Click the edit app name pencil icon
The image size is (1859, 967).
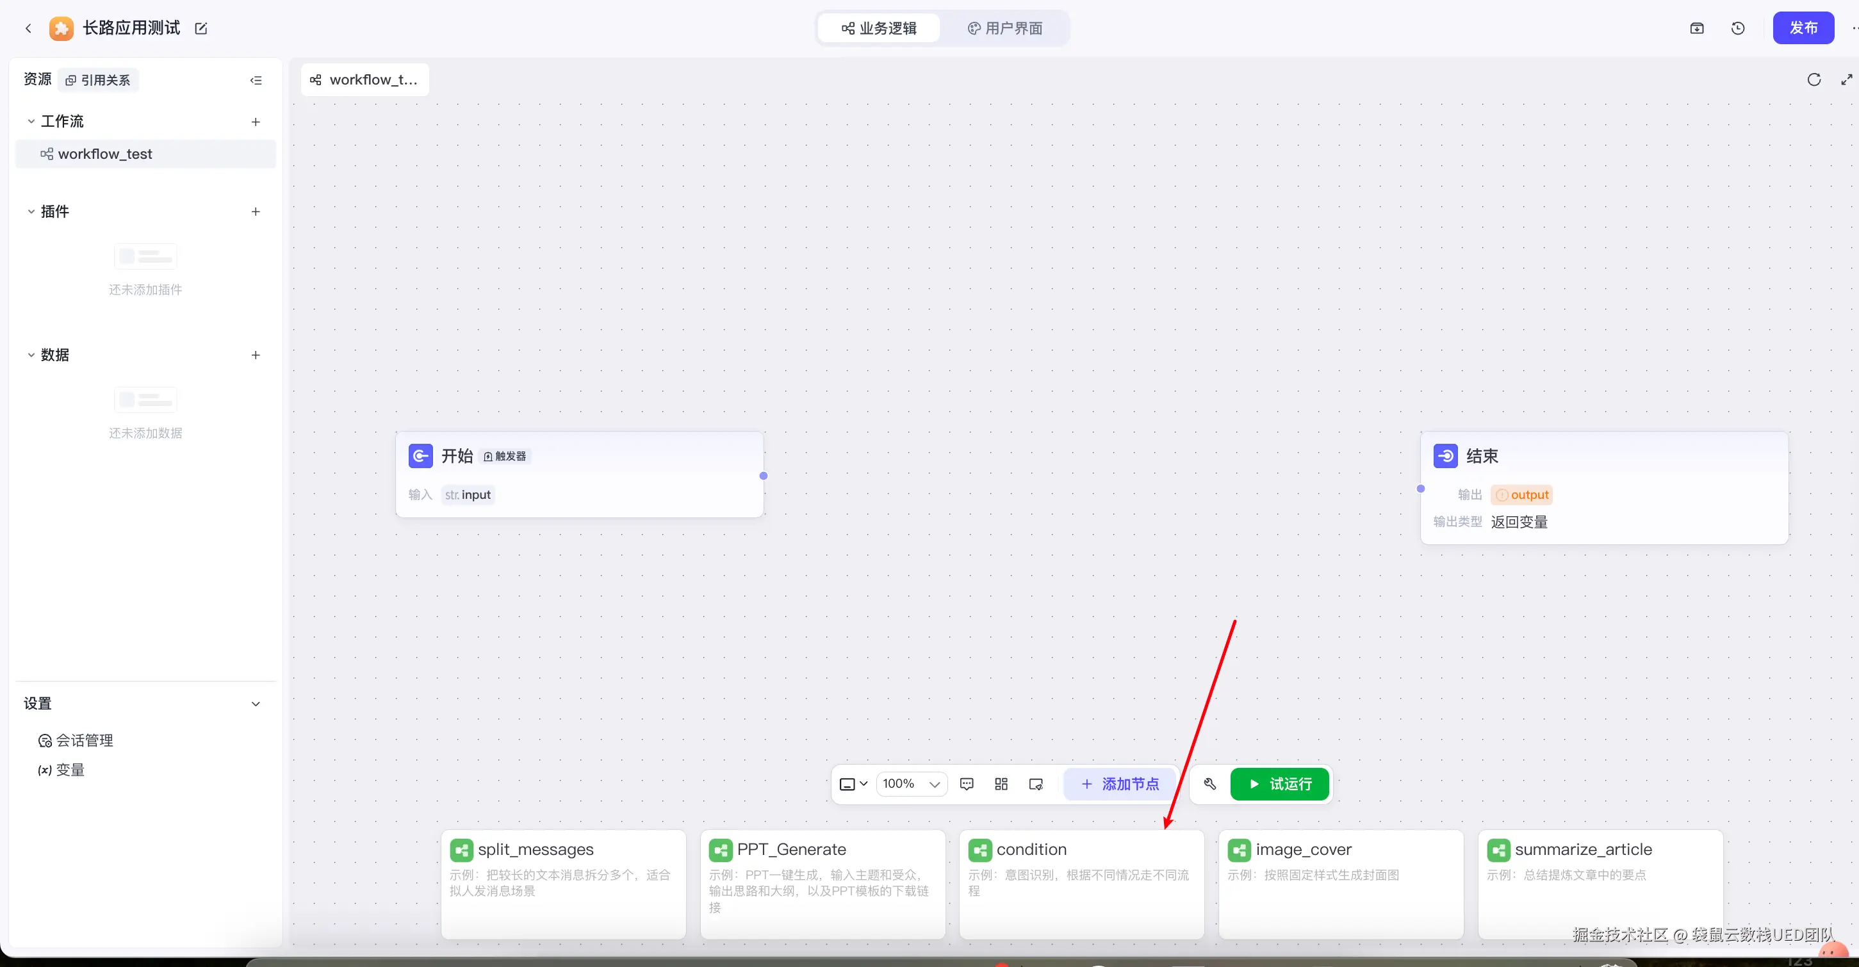point(201,28)
